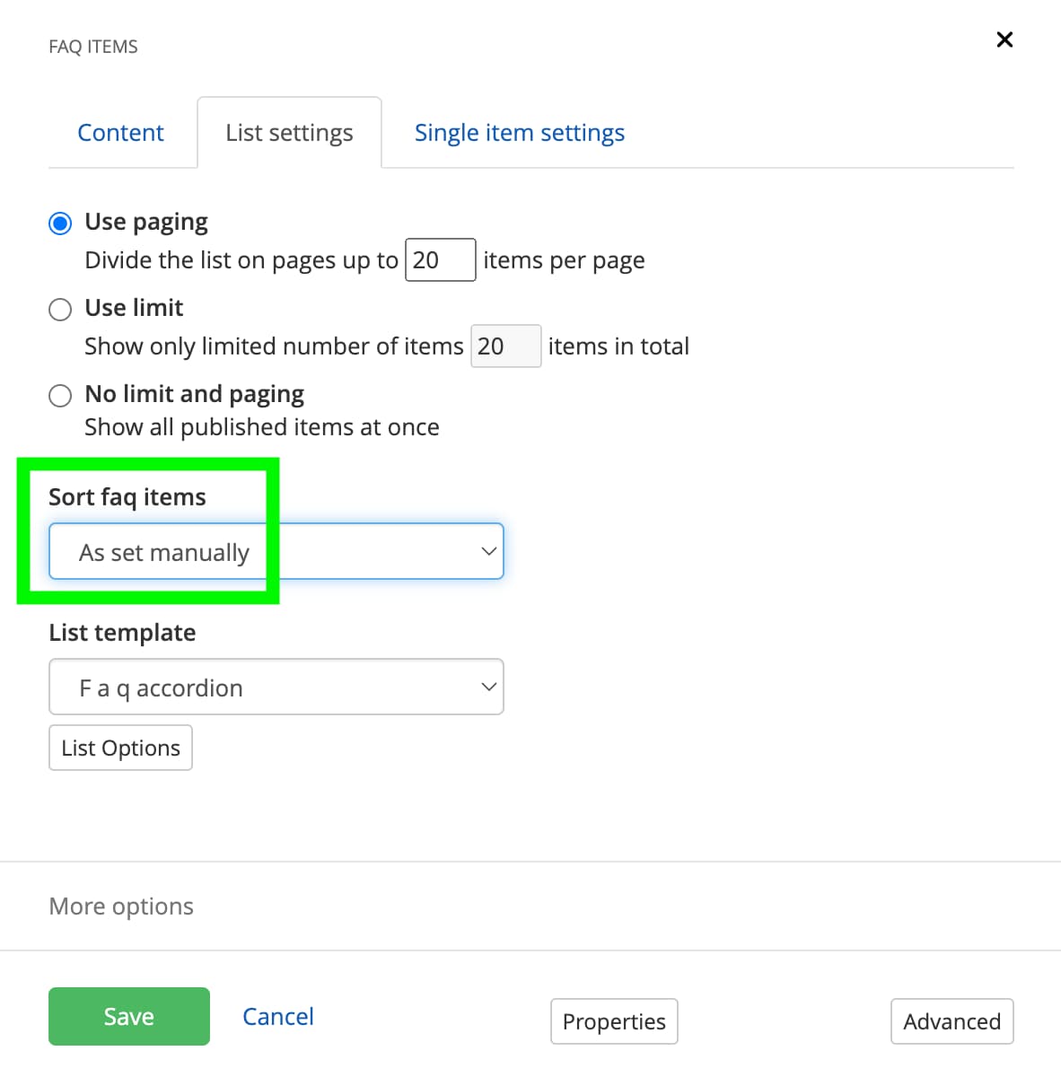Stay on the List settings tab
Viewport: 1061px width, 1077px height.
(289, 132)
